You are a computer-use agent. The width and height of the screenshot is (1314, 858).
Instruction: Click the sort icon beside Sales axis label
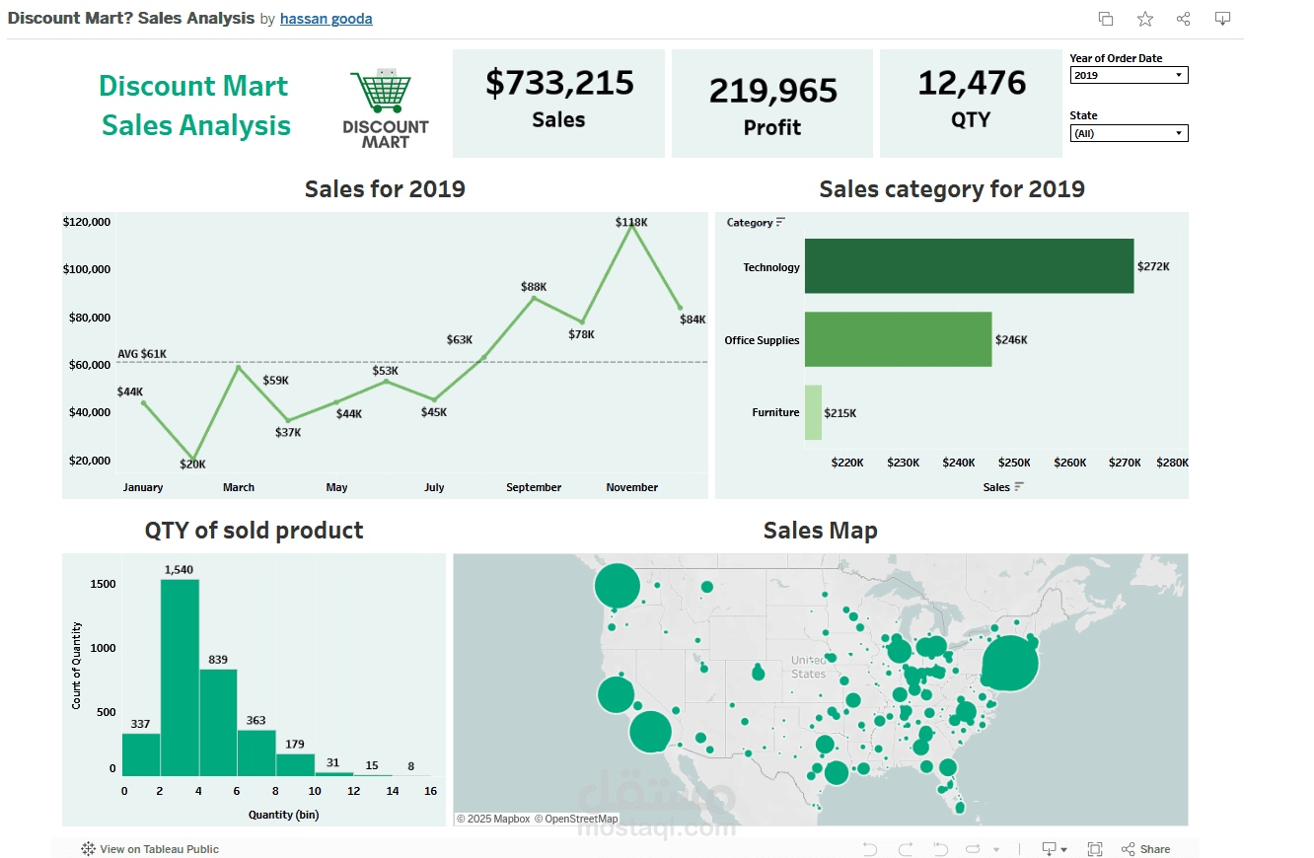tap(1019, 486)
